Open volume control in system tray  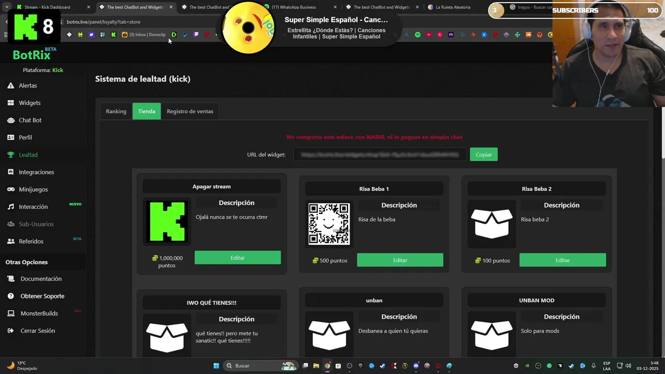click(628, 366)
